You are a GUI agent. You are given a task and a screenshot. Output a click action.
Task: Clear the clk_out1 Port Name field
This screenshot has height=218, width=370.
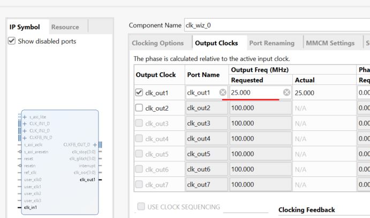(222, 92)
